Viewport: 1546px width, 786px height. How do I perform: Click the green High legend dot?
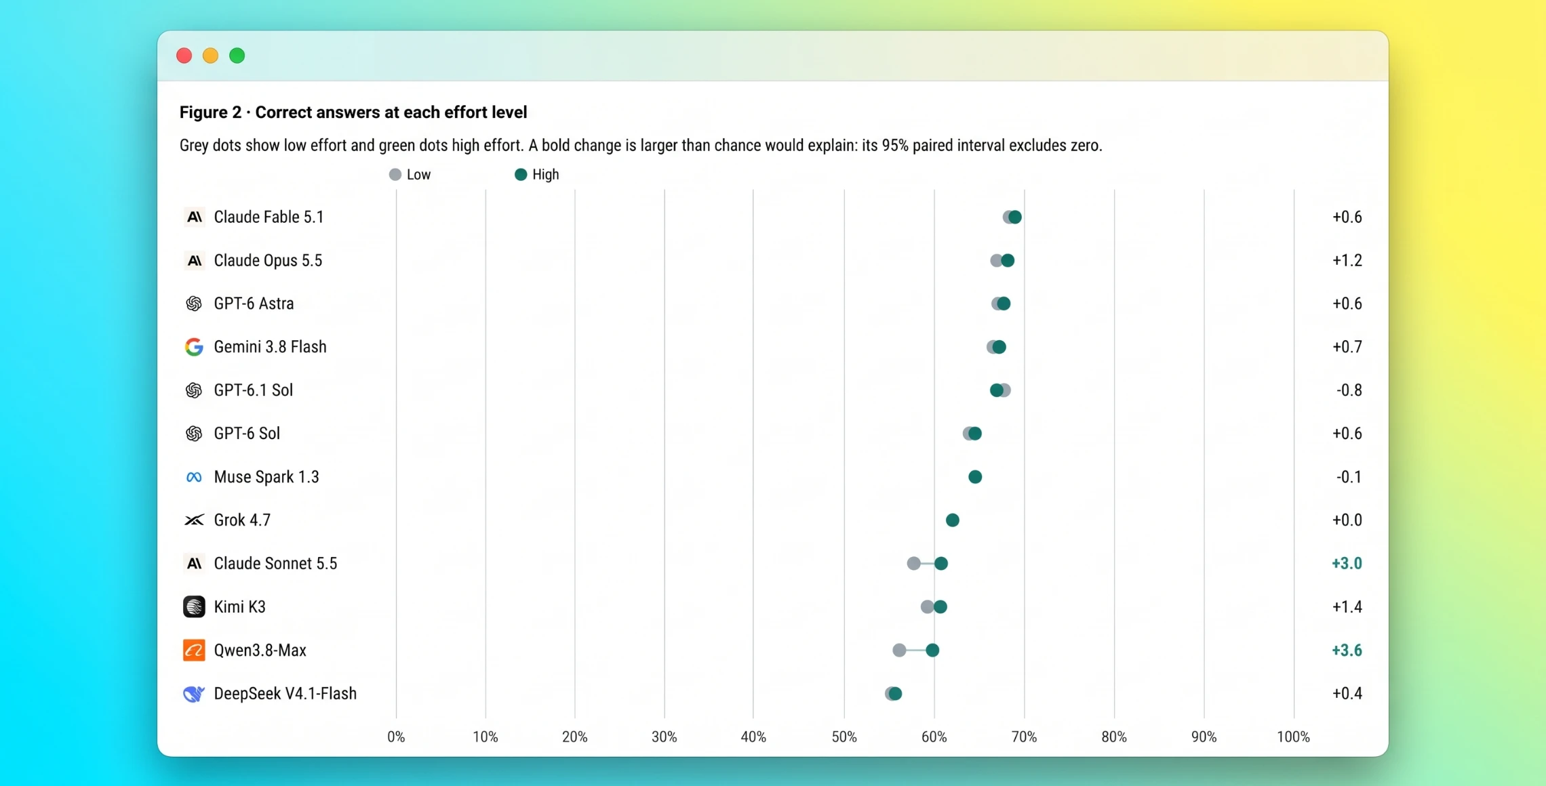tap(521, 175)
